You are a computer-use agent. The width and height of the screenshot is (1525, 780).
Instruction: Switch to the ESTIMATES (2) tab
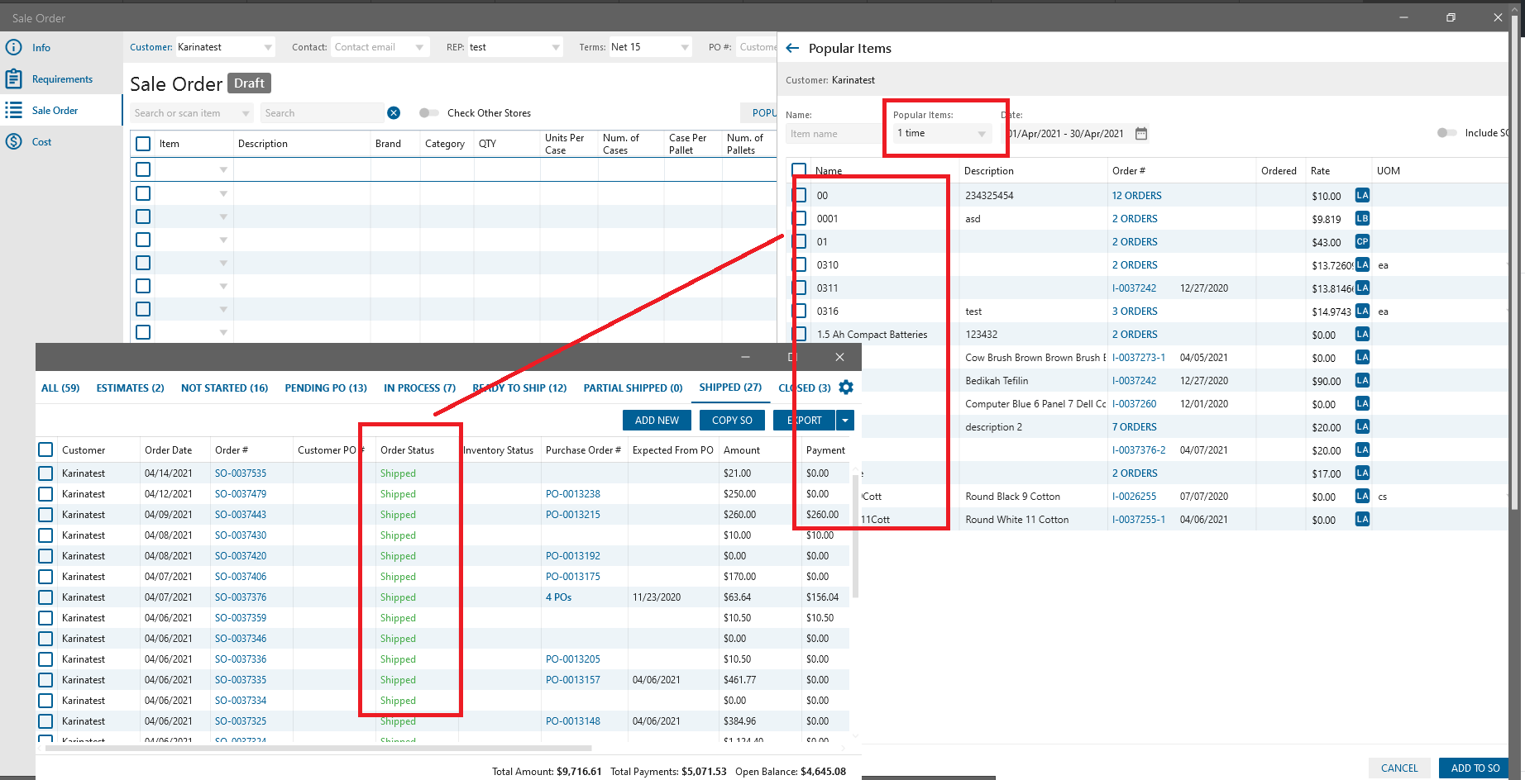[x=130, y=388]
